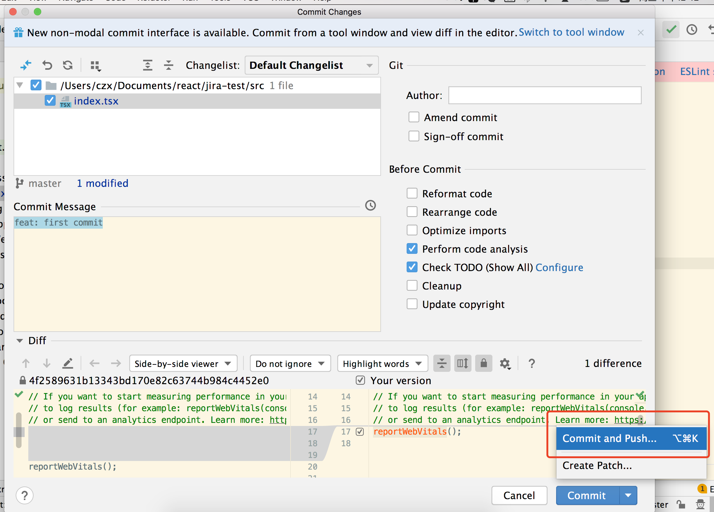The image size is (714, 512).
Task: Disable Check TODO Show All checkbox
Action: click(x=413, y=267)
